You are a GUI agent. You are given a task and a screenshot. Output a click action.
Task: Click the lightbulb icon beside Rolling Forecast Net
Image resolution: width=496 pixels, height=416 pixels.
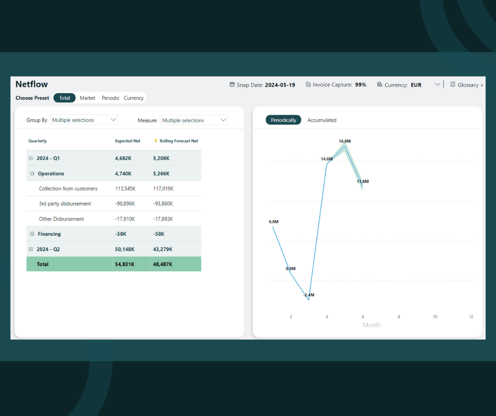[156, 141]
